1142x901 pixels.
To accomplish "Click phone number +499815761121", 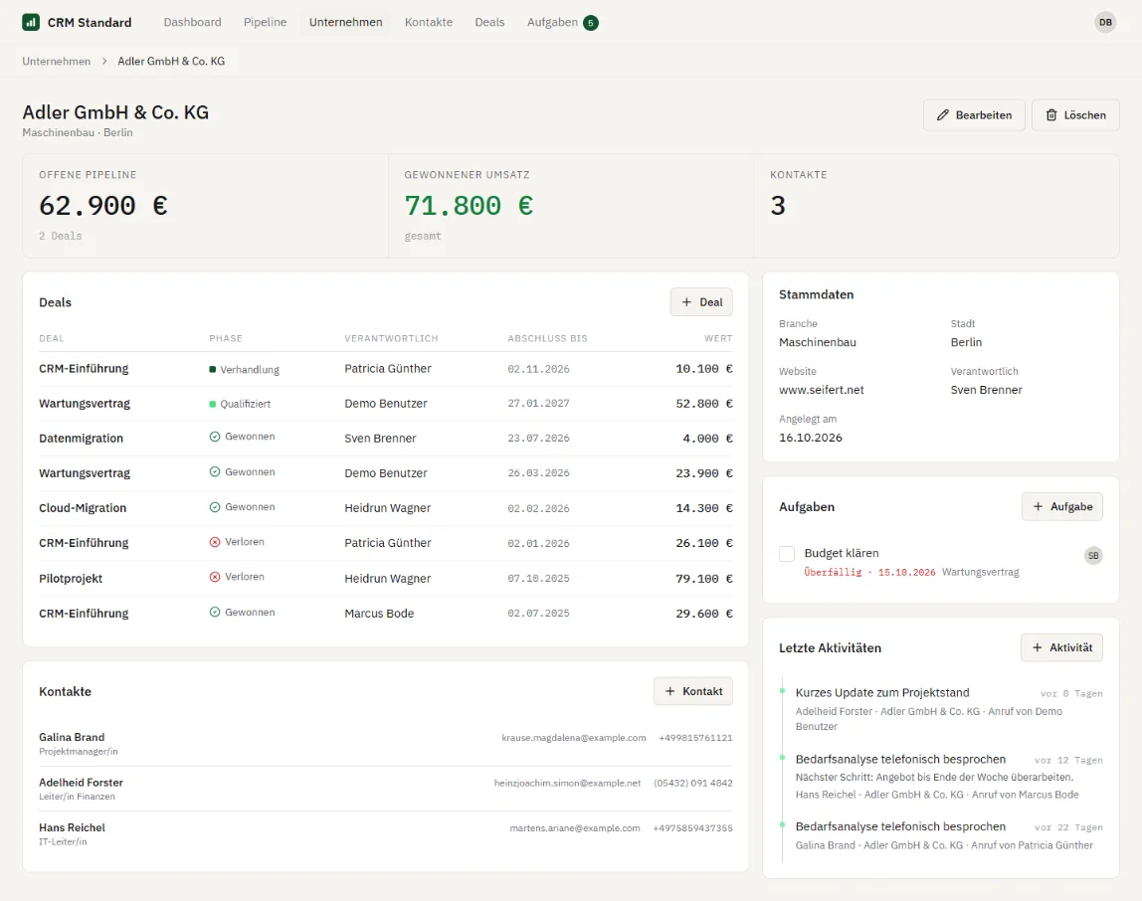I will (x=695, y=738).
